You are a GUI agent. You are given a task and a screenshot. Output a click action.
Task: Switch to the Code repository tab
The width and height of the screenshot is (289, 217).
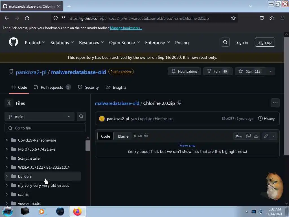click(19, 87)
